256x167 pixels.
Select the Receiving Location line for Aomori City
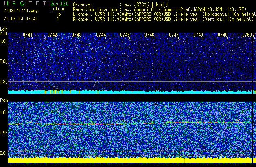[x=160, y=9]
